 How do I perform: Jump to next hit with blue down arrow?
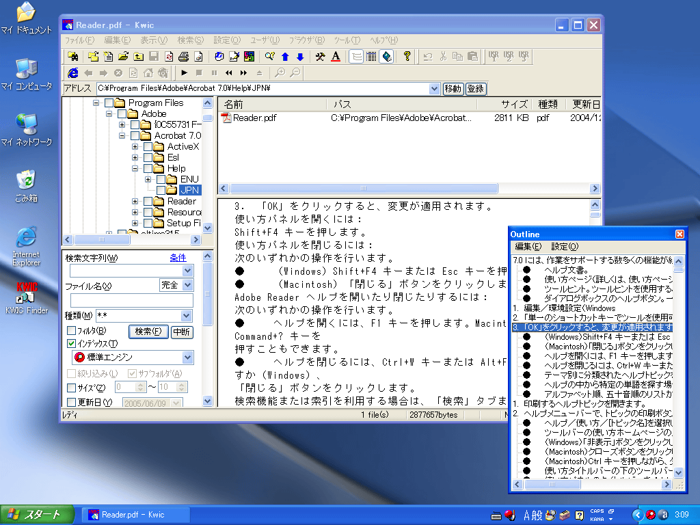coord(300,56)
